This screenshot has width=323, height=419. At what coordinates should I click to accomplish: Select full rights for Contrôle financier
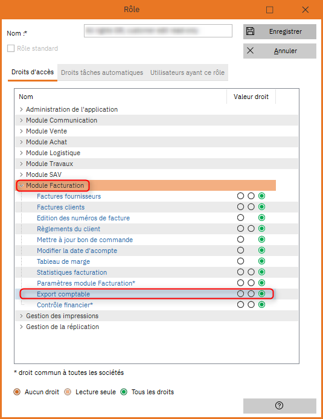coord(261,305)
